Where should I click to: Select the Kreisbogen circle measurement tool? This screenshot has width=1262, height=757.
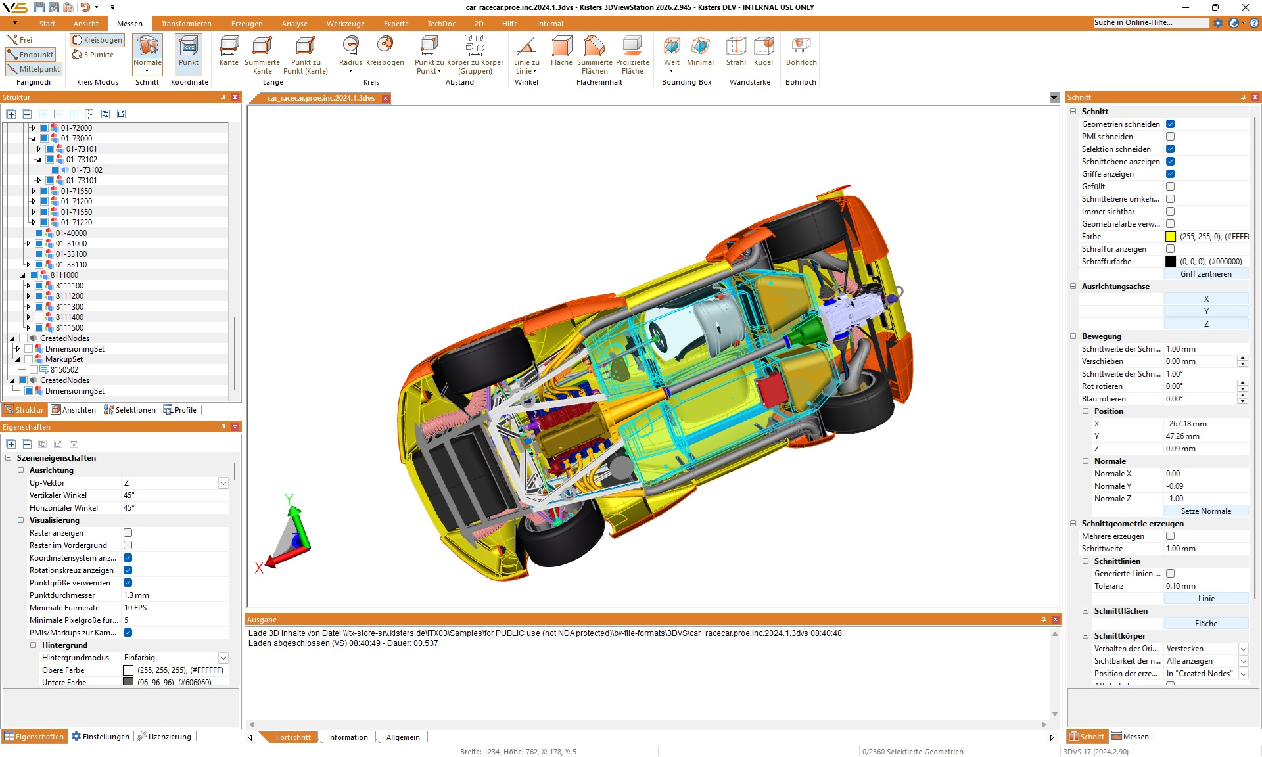point(385,51)
